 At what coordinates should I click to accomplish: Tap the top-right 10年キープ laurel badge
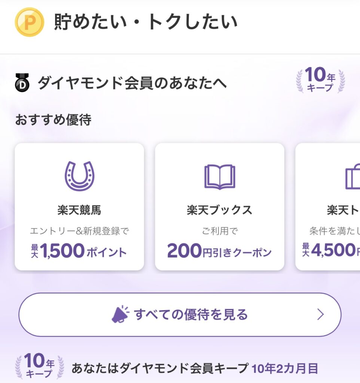tap(320, 80)
